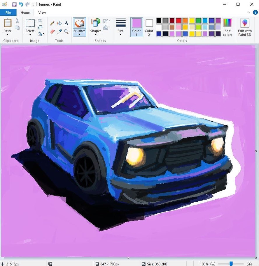Image resolution: width=259 pixels, height=266 pixels.
Task: Click the Crop icon in Image group
Action: click(x=40, y=21)
